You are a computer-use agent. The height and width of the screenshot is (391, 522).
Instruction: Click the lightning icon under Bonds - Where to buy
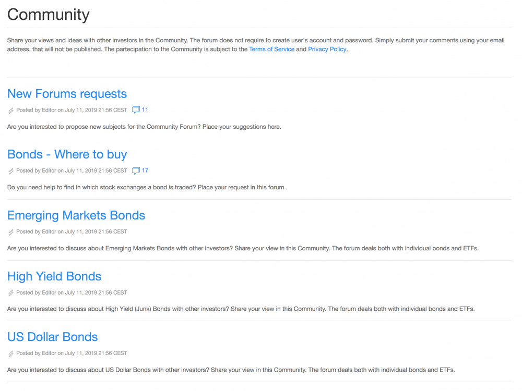click(11, 171)
